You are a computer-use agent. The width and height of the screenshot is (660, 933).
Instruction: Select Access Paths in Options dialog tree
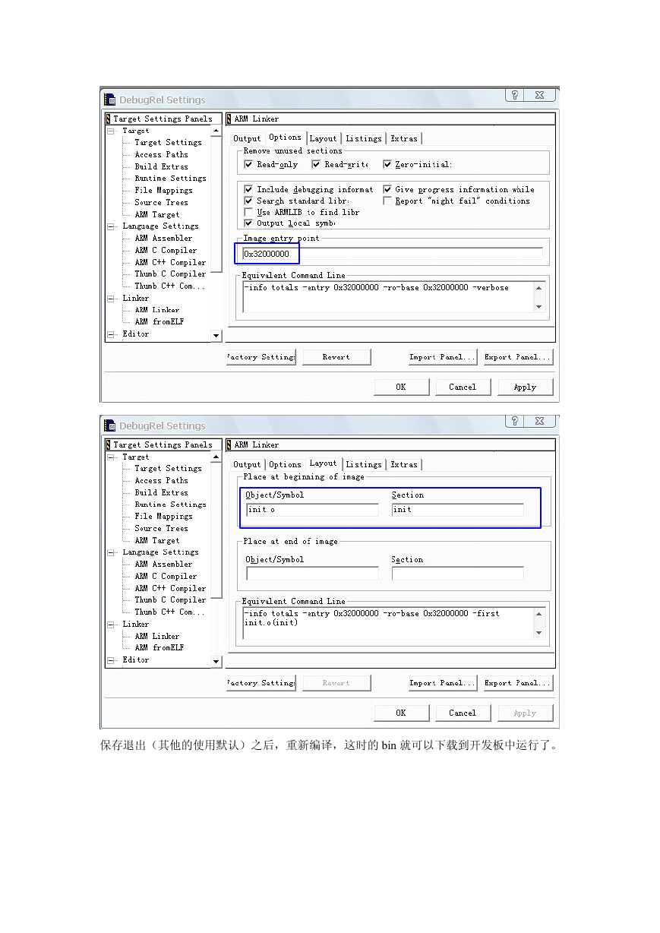pyautogui.click(x=162, y=154)
